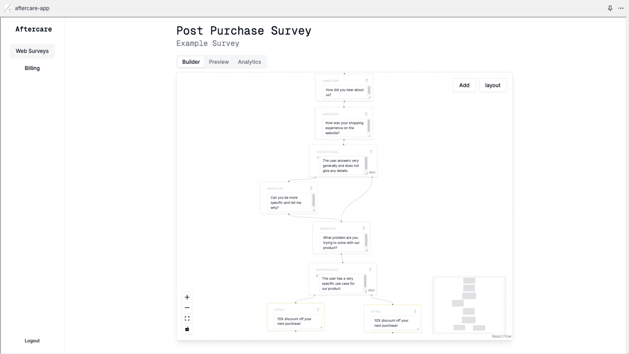Click the minimap to navigate the flow
629x354 pixels.
click(469, 304)
